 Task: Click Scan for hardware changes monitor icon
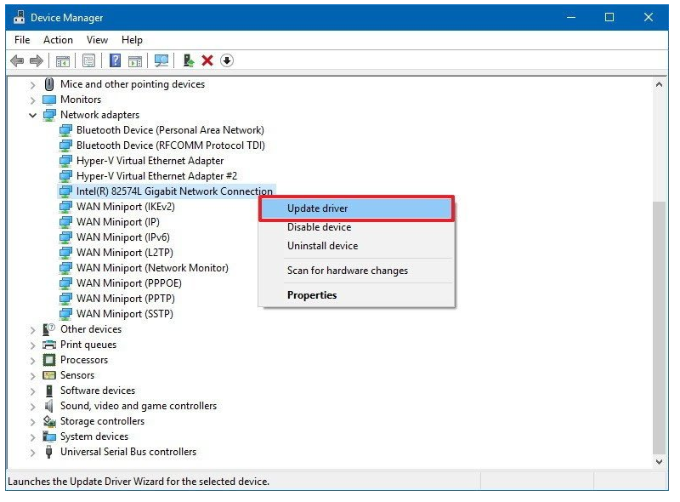click(x=161, y=60)
